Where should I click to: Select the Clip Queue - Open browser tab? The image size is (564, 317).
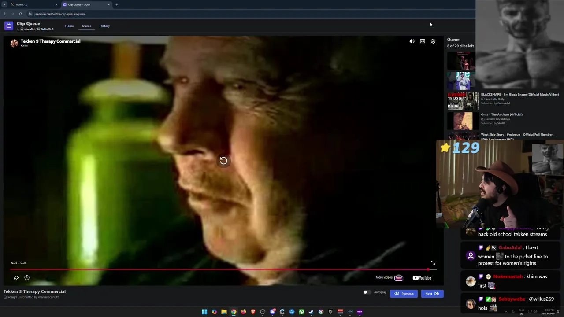[86, 4]
